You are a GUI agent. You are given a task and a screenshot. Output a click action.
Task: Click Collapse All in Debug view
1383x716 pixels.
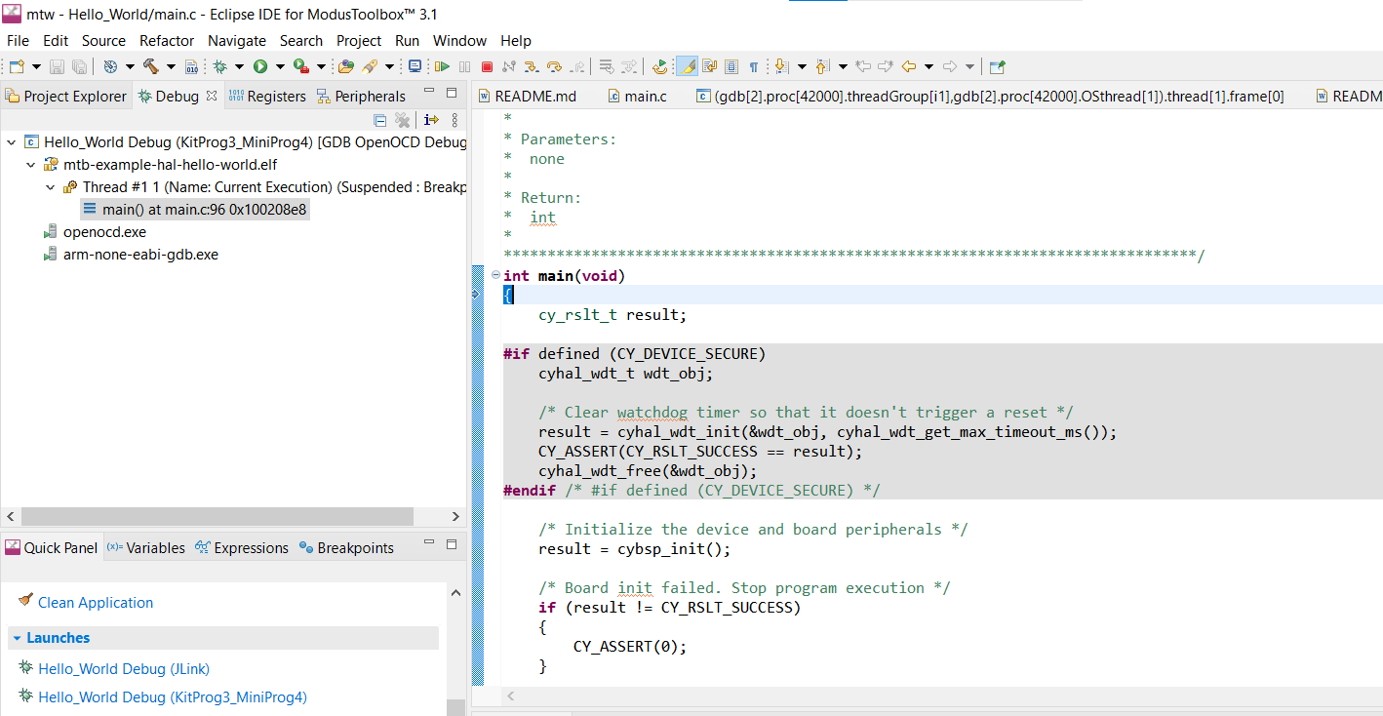click(380, 120)
